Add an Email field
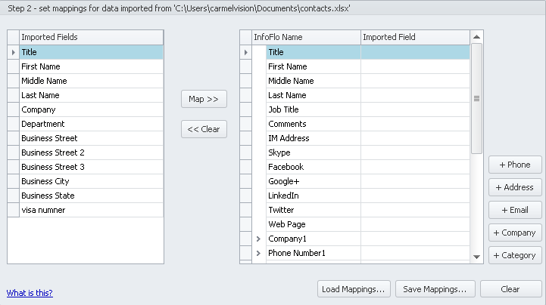 click(x=515, y=210)
